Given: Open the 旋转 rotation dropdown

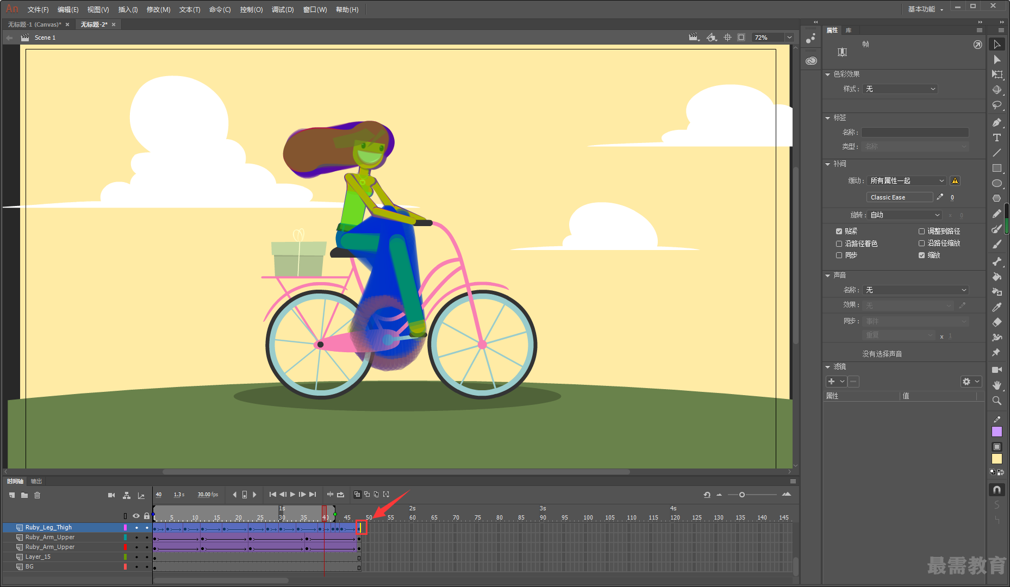Looking at the screenshot, I should pos(905,215).
